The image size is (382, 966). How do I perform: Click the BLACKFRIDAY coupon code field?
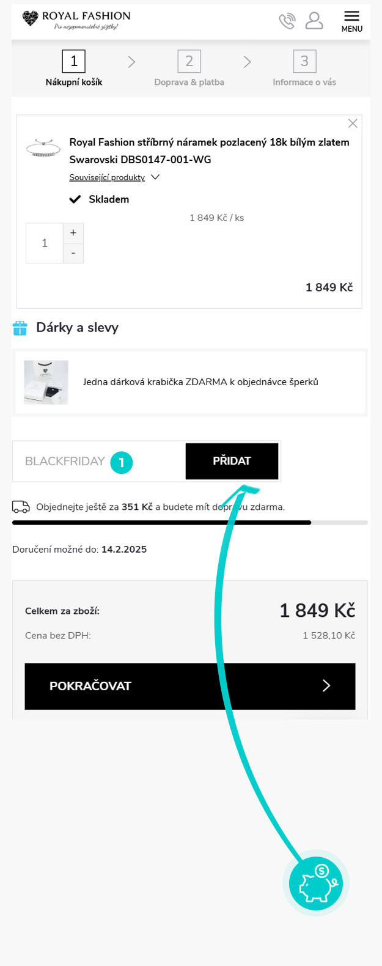click(x=65, y=462)
